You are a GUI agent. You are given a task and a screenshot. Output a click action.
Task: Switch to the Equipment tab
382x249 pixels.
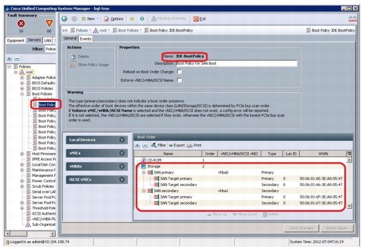[x=16, y=40]
